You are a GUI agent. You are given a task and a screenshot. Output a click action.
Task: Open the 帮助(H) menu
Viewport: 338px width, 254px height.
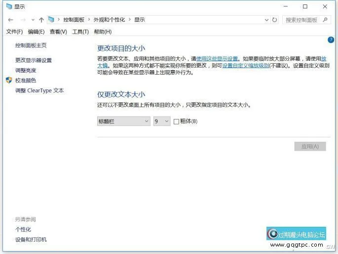[103, 32]
